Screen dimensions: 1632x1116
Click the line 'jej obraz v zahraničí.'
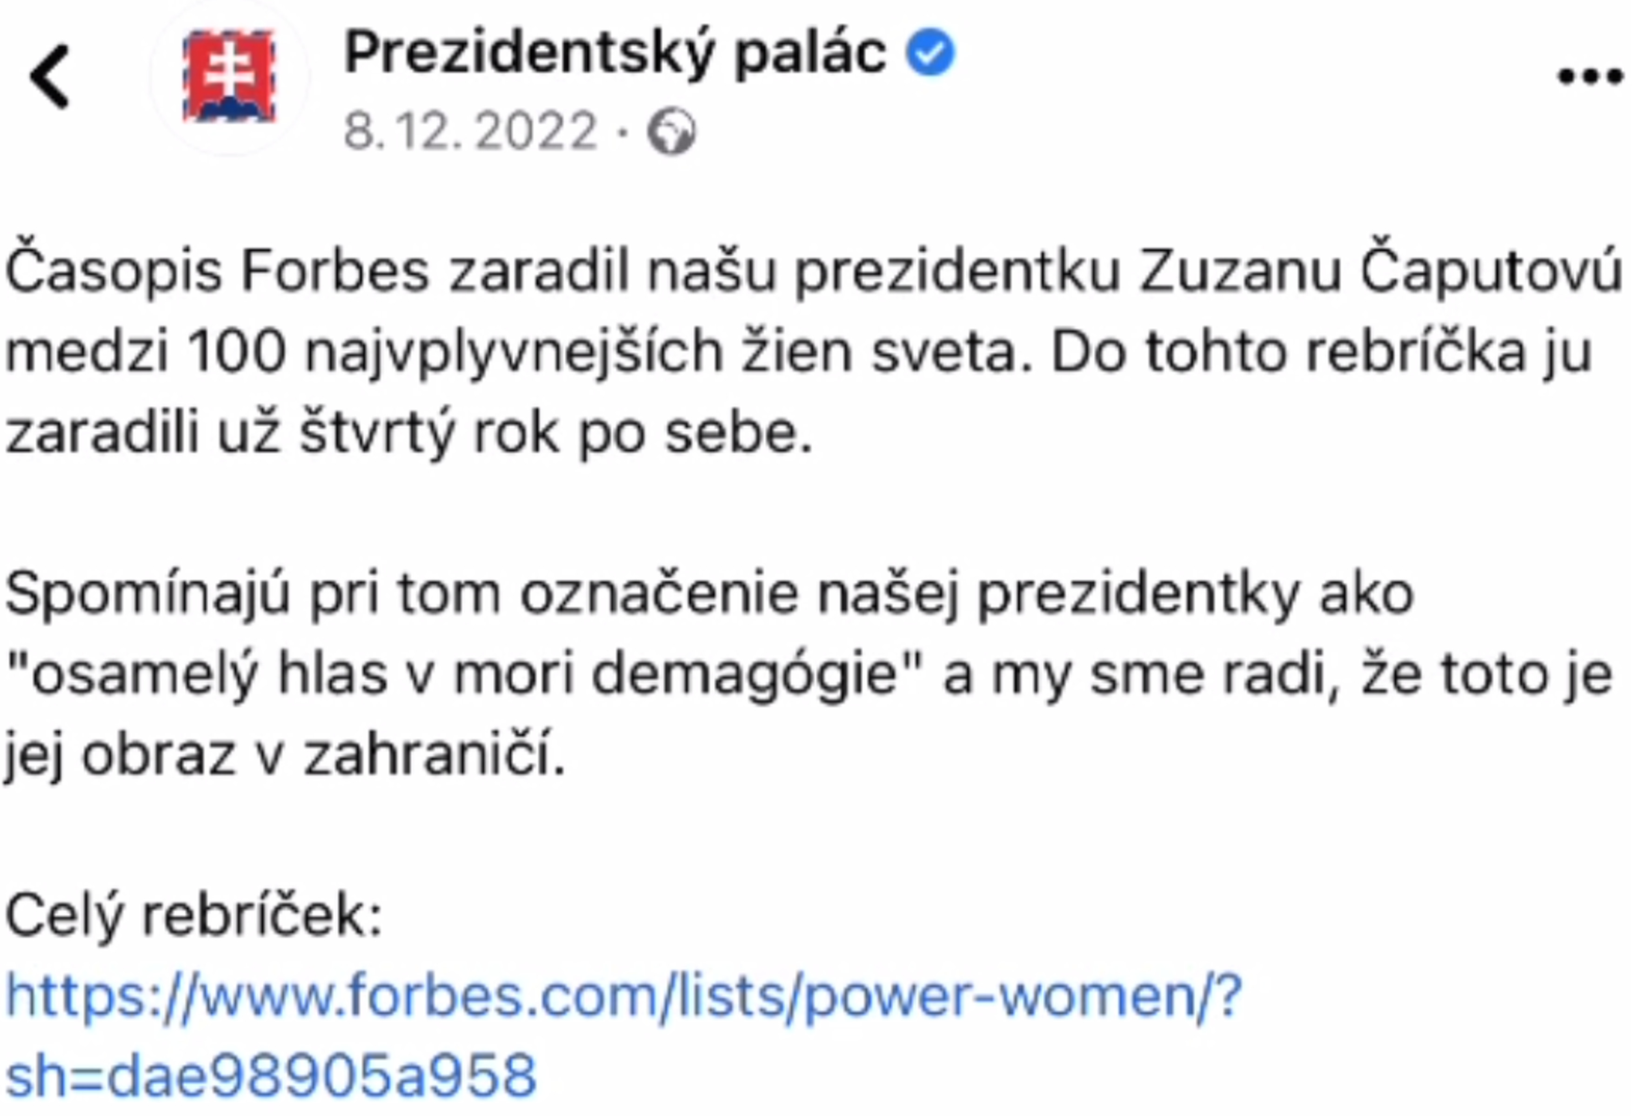pos(284,755)
